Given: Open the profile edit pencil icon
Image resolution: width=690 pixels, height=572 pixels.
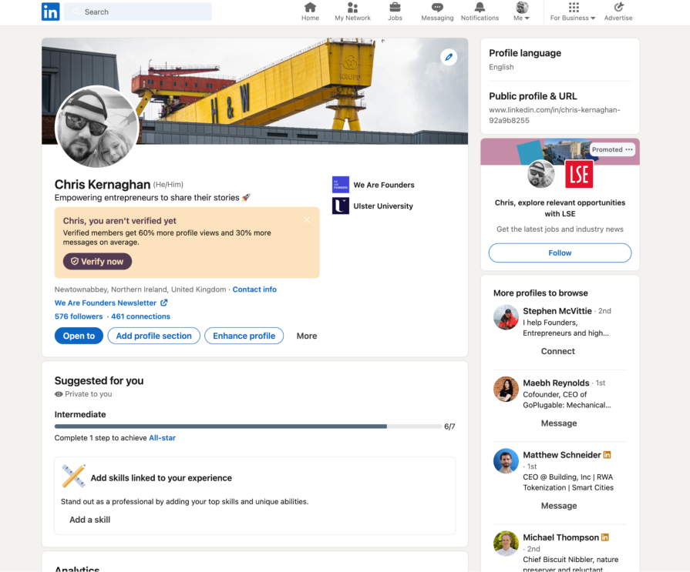Looking at the screenshot, I should tap(449, 57).
